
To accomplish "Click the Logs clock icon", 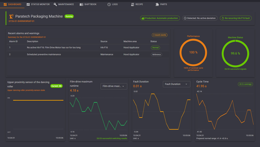I will pyautogui.click(x=109, y=4).
